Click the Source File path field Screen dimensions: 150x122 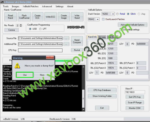pyautogui.click(x=40, y=38)
